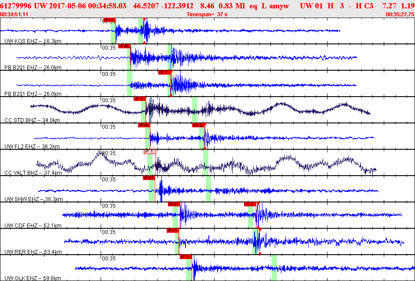The width and height of the screenshot is (415, 281).
Task: Click the iP 1 pick flag on GLK EHZ
Action: (186, 257)
